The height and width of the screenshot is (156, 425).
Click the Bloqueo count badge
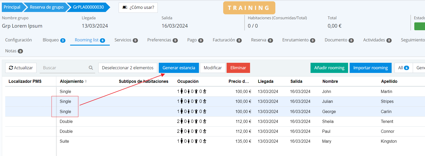coord(63,40)
